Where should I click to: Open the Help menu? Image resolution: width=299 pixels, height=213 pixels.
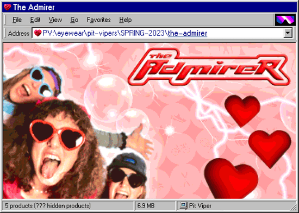click(x=125, y=20)
